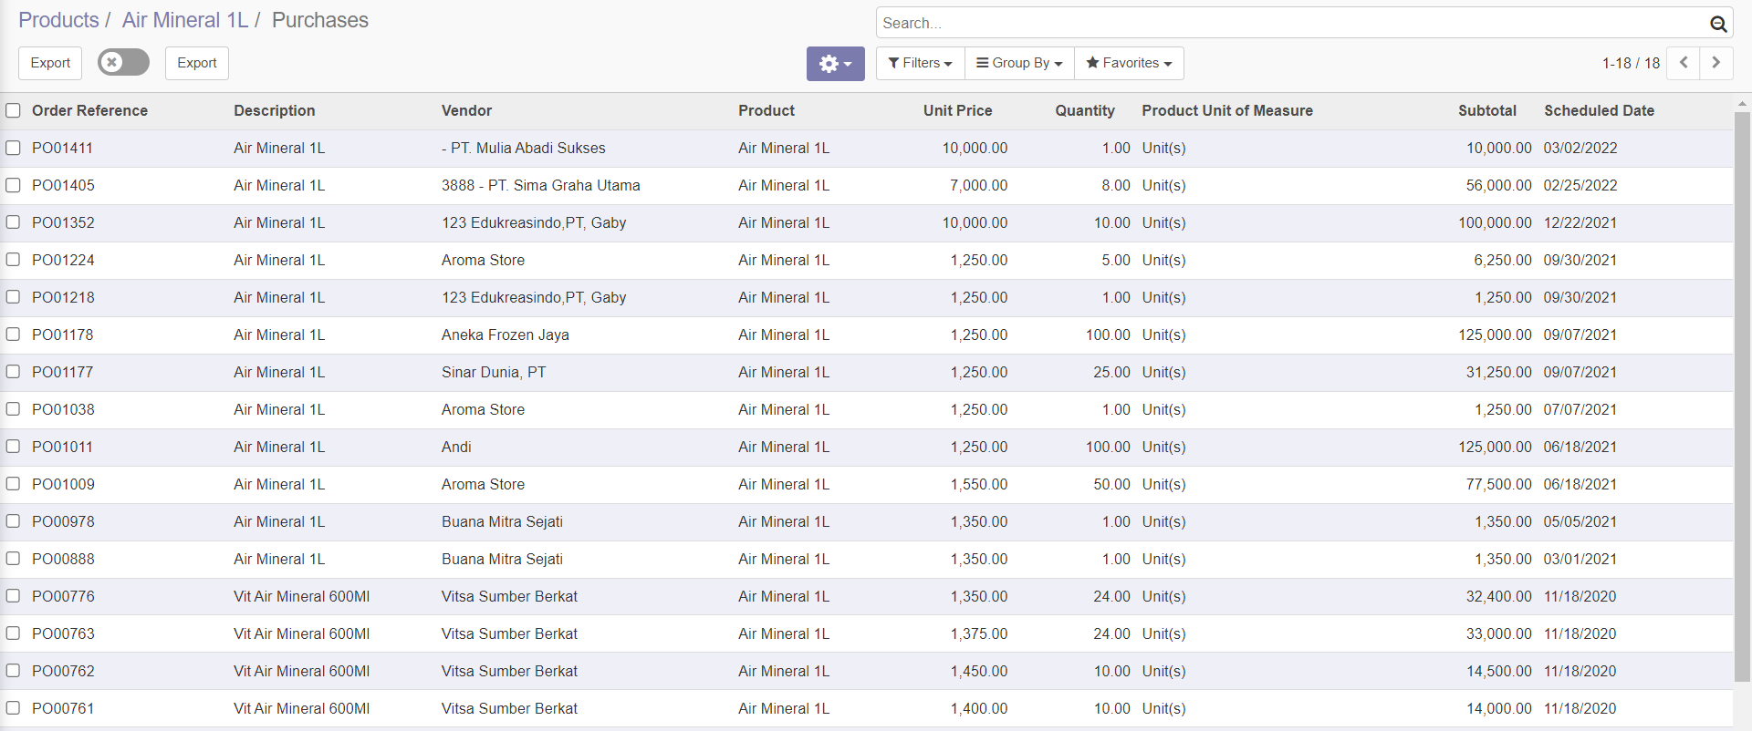The width and height of the screenshot is (1752, 731).
Task: Open order PO01011 row
Action: (x=867, y=447)
